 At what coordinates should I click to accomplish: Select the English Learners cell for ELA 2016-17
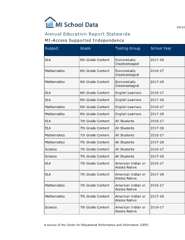pyautogui.click(x=132, y=92)
